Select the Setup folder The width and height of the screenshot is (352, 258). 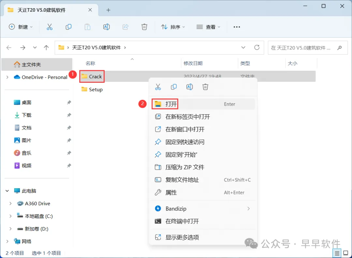pyautogui.click(x=92, y=90)
